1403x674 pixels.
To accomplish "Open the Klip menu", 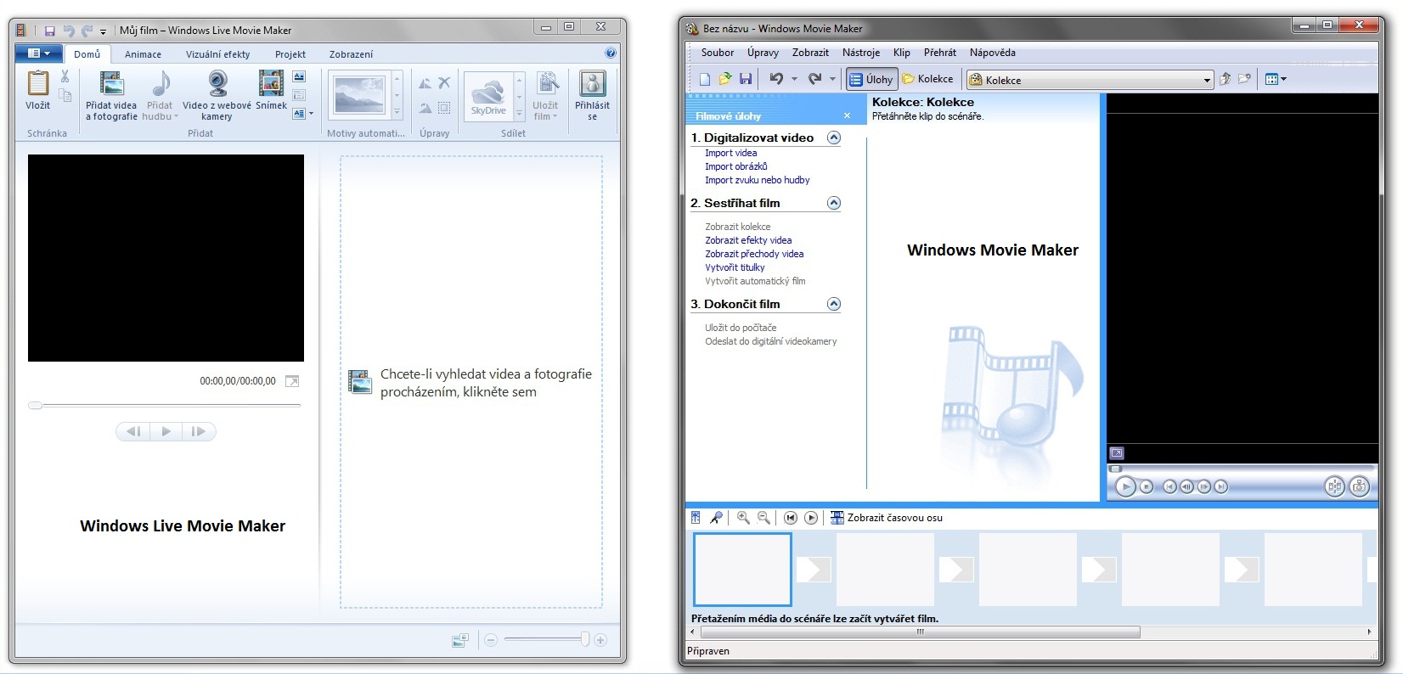I will [x=901, y=53].
